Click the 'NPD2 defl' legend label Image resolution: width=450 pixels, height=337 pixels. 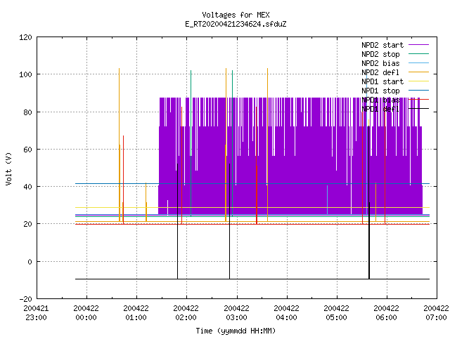[380, 72]
